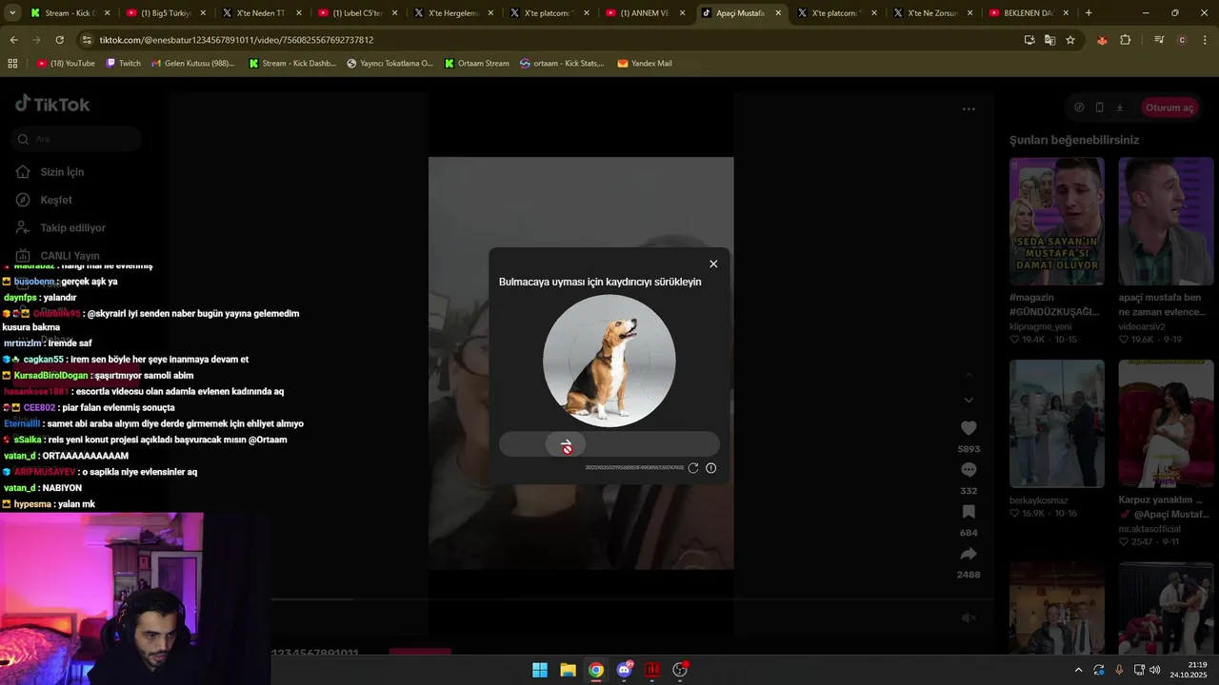Open Chrome extensions puzzle icon
This screenshot has height=685, width=1219.
[x=1126, y=40]
